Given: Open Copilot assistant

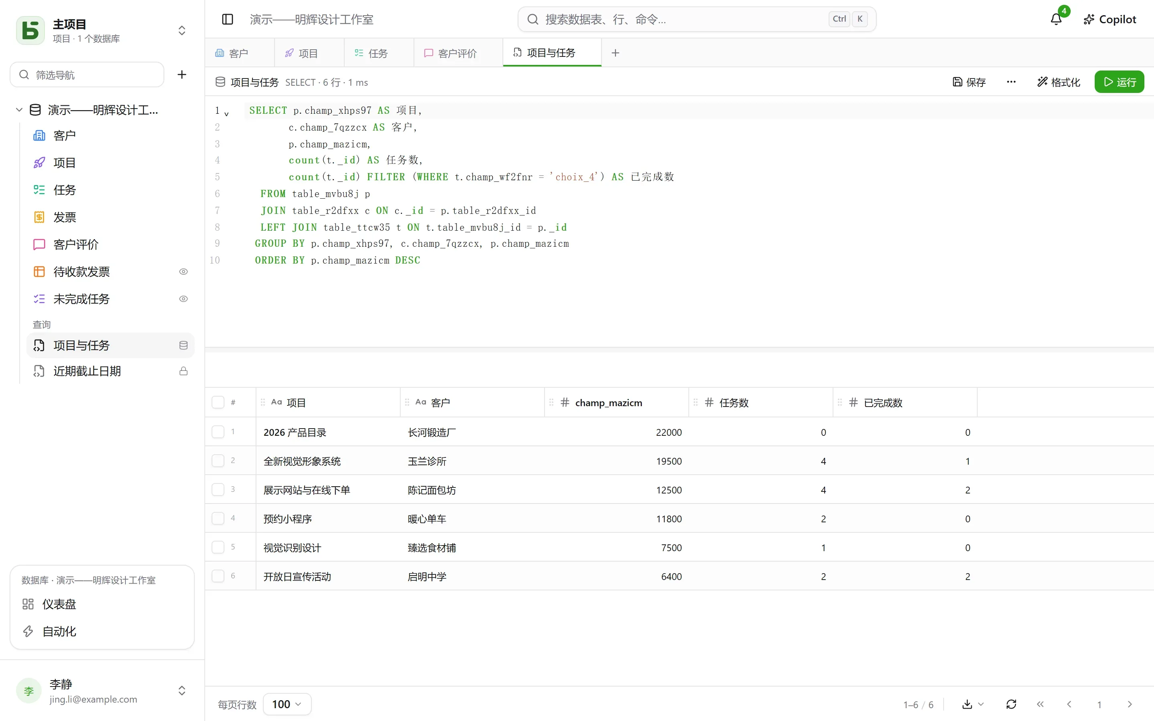Looking at the screenshot, I should [1110, 20].
